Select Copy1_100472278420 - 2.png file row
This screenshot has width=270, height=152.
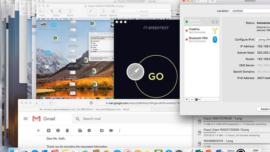tap(232, 121)
